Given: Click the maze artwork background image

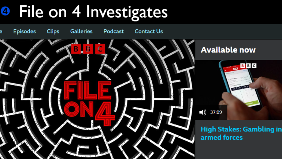Looking at the screenshot, I should click(97, 99).
